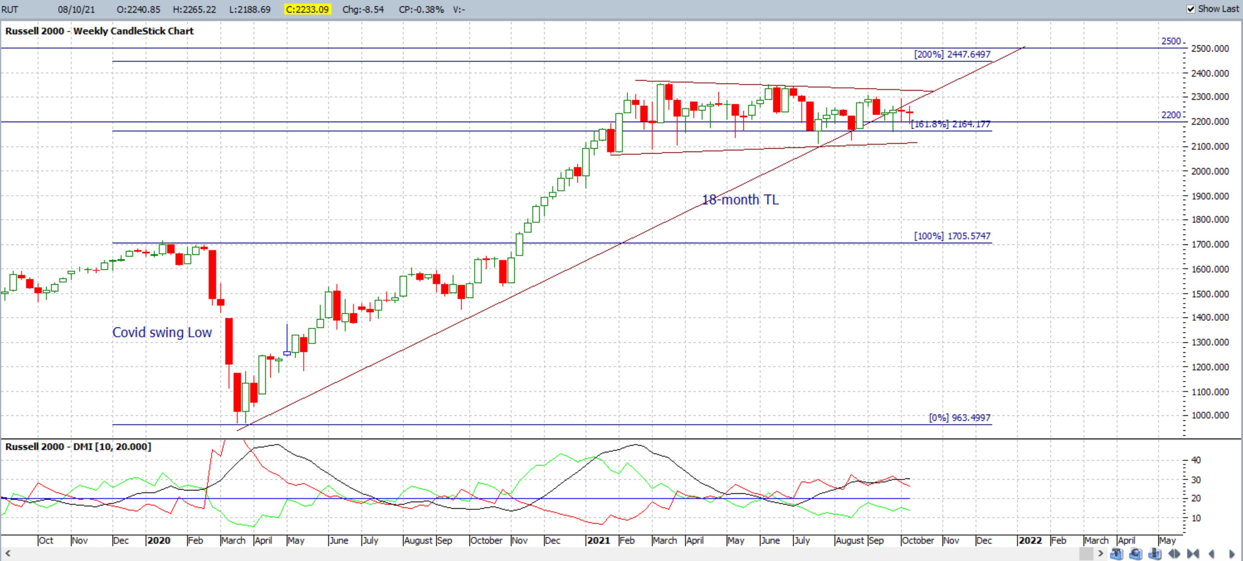This screenshot has height=561, width=1243.
Task: Click the Russell 2000 DMI indicator title
Action: [x=78, y=447]
